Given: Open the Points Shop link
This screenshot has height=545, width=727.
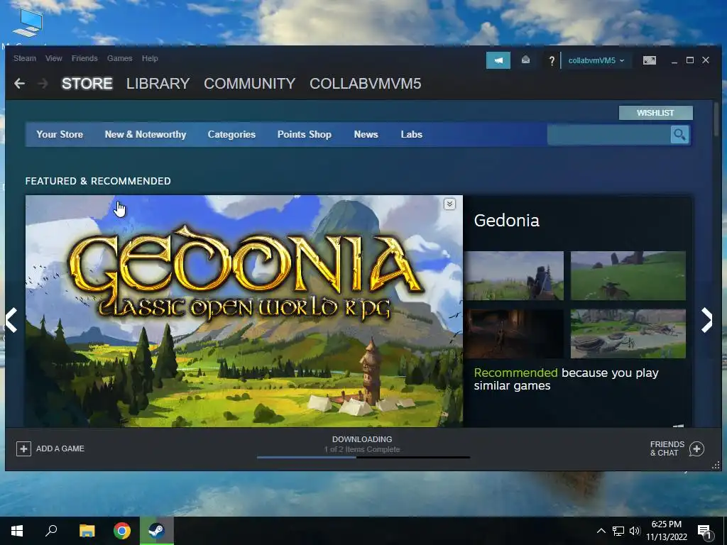Looking at the screenshot, I should click(304, 134).
